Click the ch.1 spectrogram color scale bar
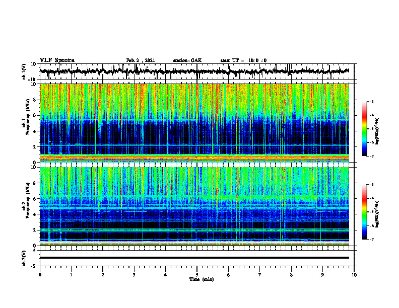This screenshot has height=308, width=399. pyautogui.click(x=364, y=129)
